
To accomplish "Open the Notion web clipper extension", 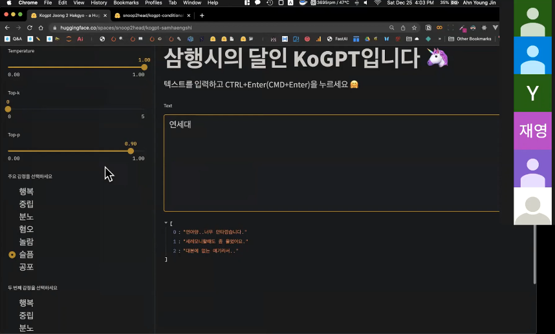I will (428, 28).
